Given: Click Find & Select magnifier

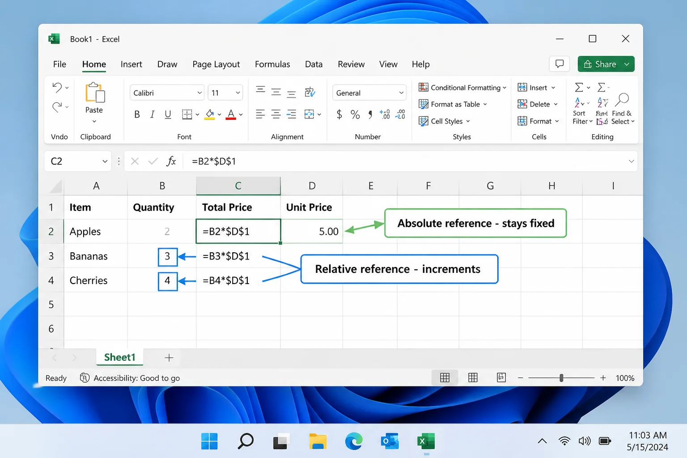Looking at the screenshot, I should click(622, 100).
